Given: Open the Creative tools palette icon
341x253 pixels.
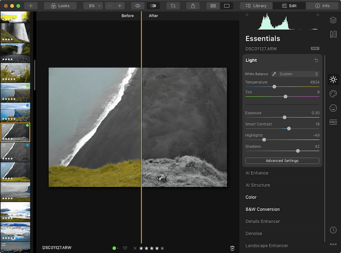Looking at the screenshot, I should (332, 94).
